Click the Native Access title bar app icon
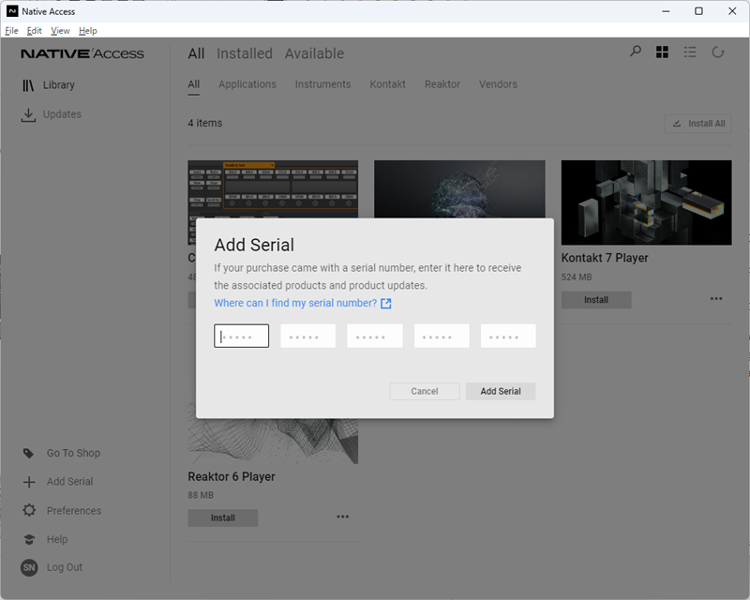The image size is (750, 600). pos(12,11)
